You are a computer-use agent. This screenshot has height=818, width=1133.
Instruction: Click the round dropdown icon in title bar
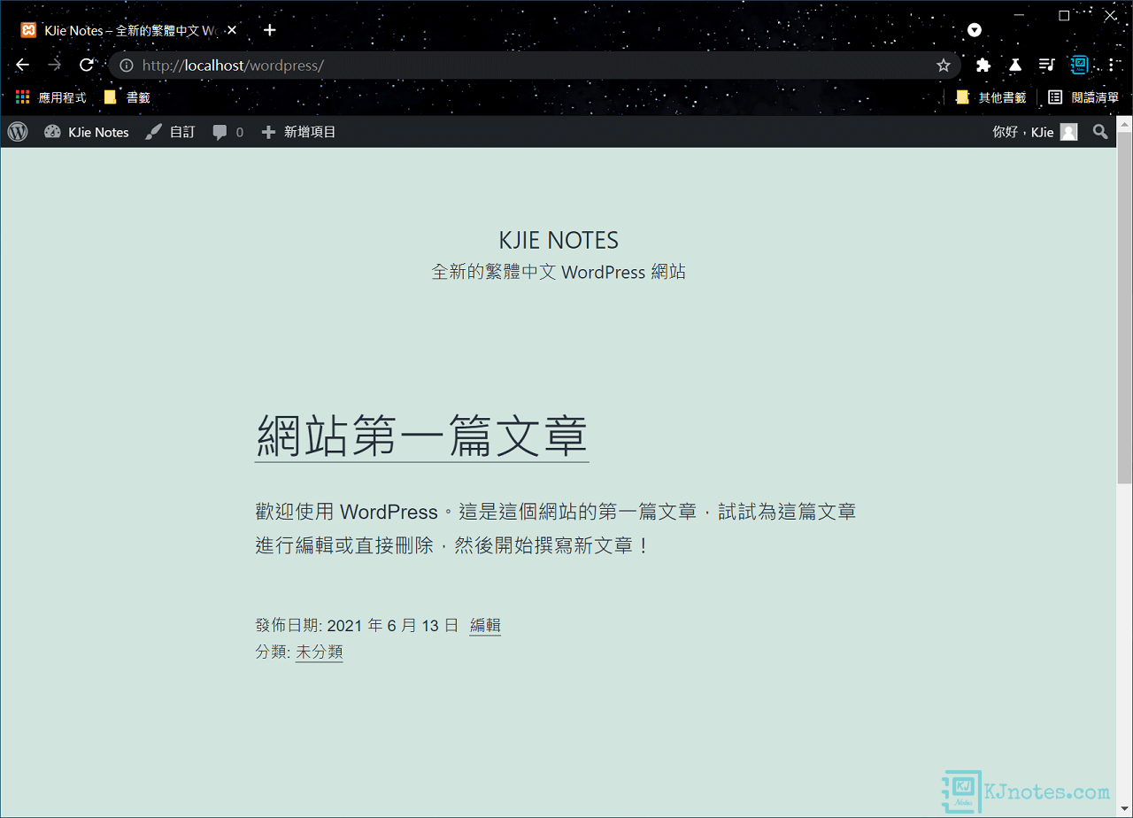(x=975, y=30)
